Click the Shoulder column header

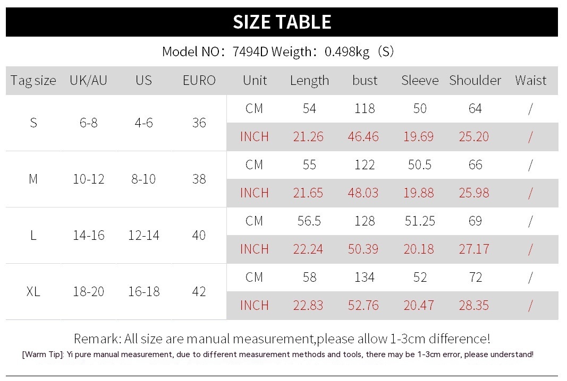click(475, 81)
